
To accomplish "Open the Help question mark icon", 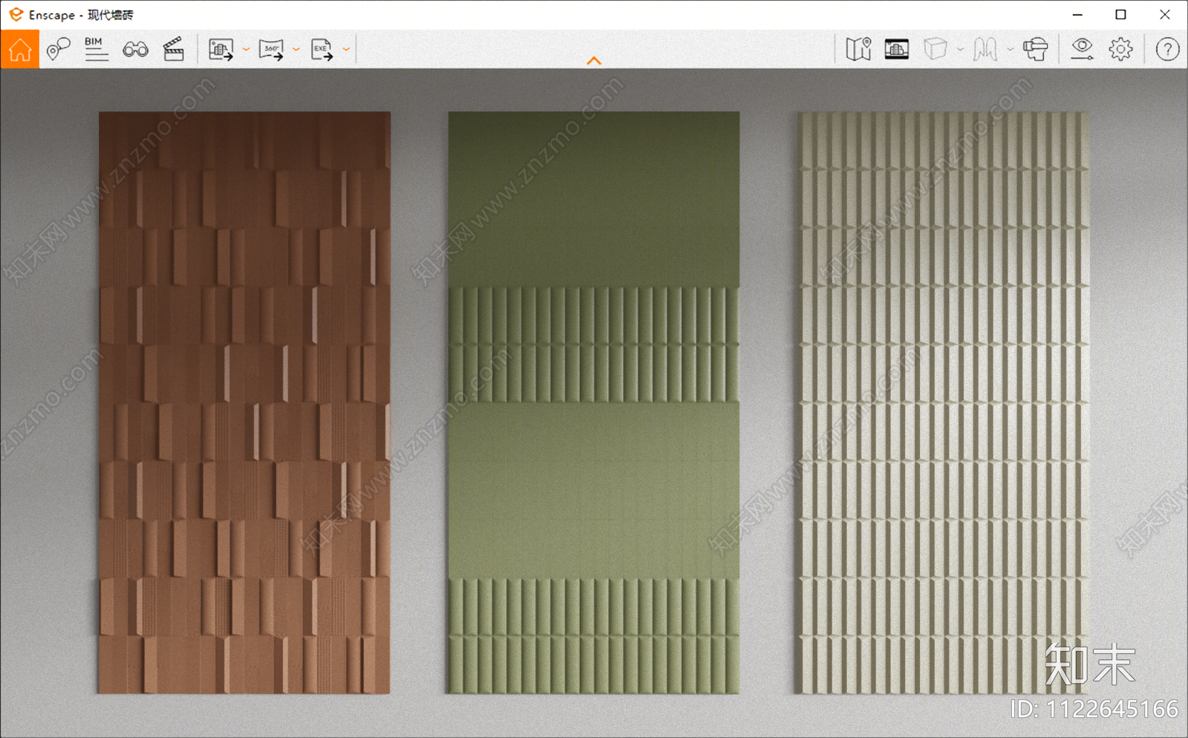I will coord(1167,50).
